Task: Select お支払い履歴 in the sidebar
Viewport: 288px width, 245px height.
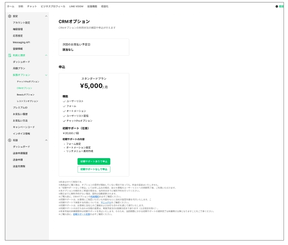Action: [x=20, y=114]
